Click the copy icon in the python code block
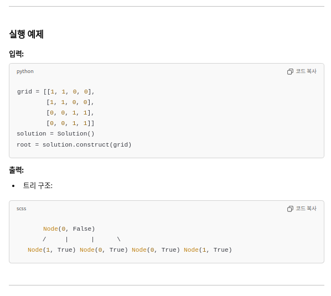Screen dimensions: 331x296 [290, 71]
